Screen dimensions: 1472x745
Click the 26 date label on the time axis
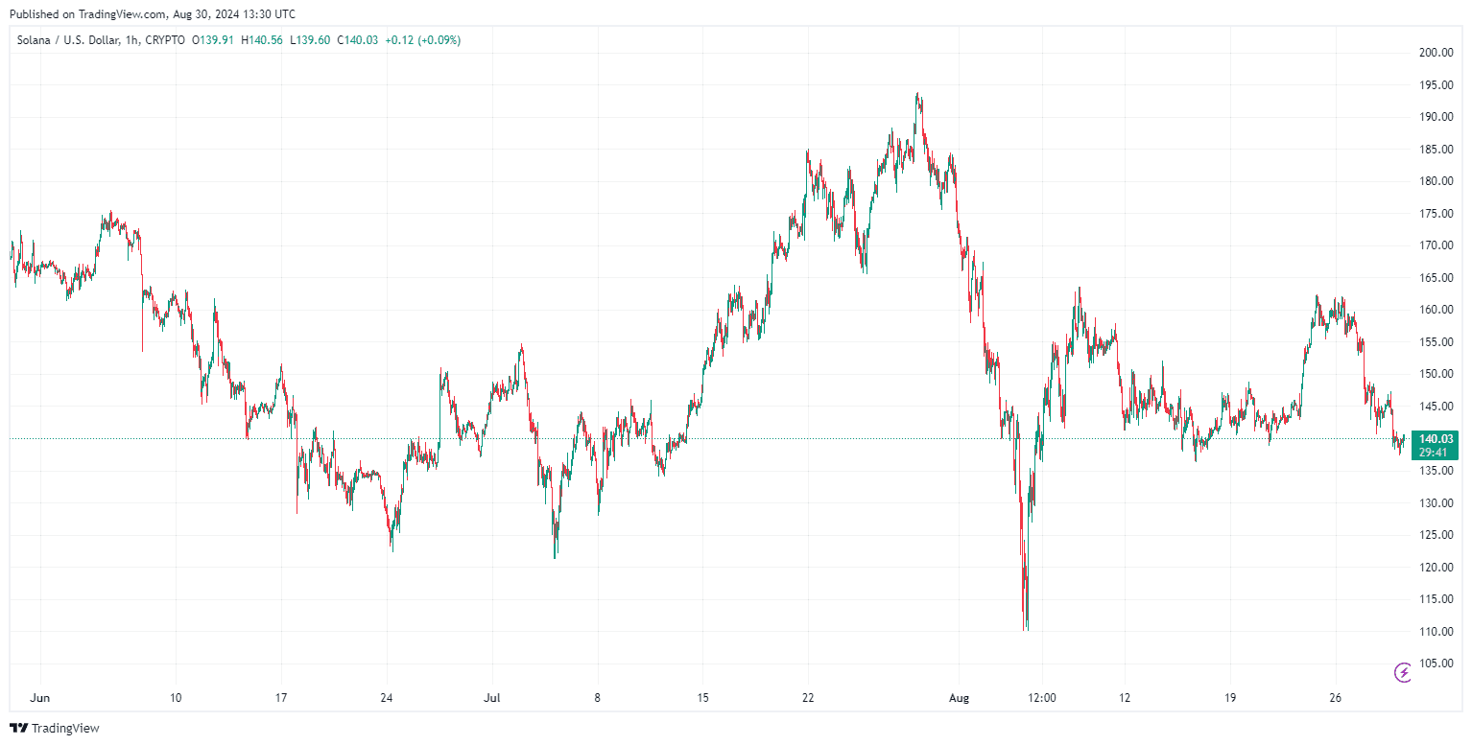pyautogui.click(x=1336, y=698)
